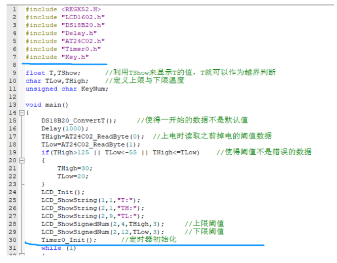Click the char TLow,THigh; declaration
The height and width of the screenshot is (263, 337).
[57, 81]
